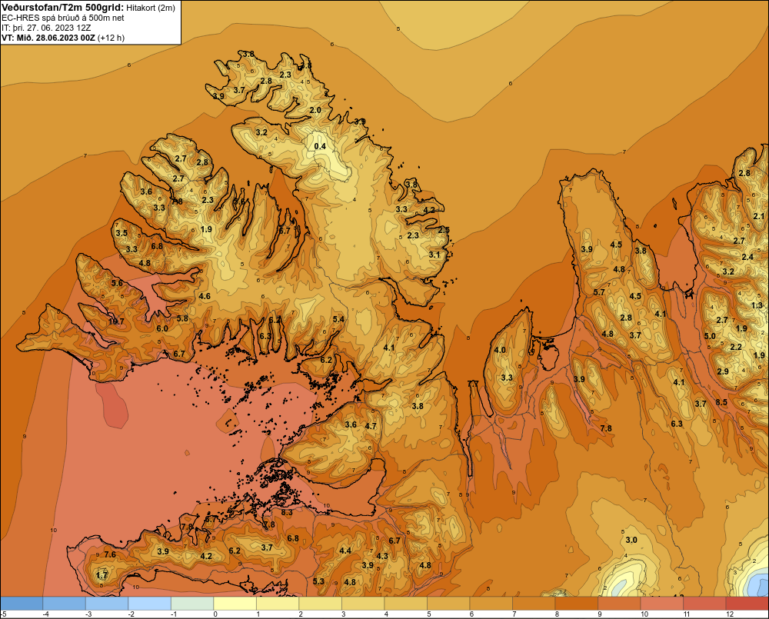The image size is (769, 619).
Task: Click the temperature value "2.1"
Action: click(x=759, y=216)
